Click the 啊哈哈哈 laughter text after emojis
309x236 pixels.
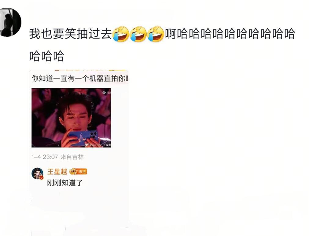point(230,34)
